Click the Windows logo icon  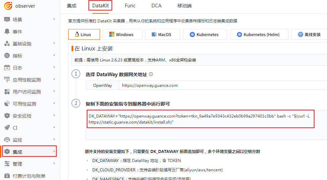click(112, 34)
